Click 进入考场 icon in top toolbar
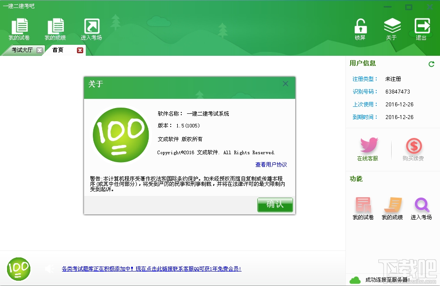Image resolution: width=440 pixels, height=286 pixels. click(92, 29)
